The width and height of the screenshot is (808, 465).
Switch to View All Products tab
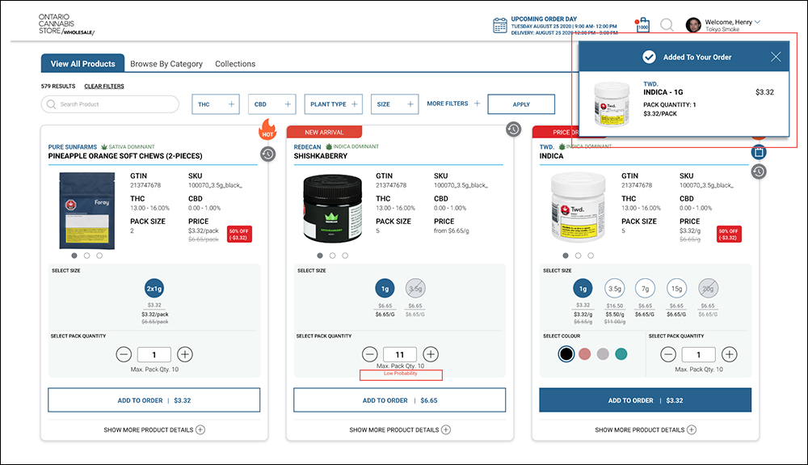coord(83,63)
